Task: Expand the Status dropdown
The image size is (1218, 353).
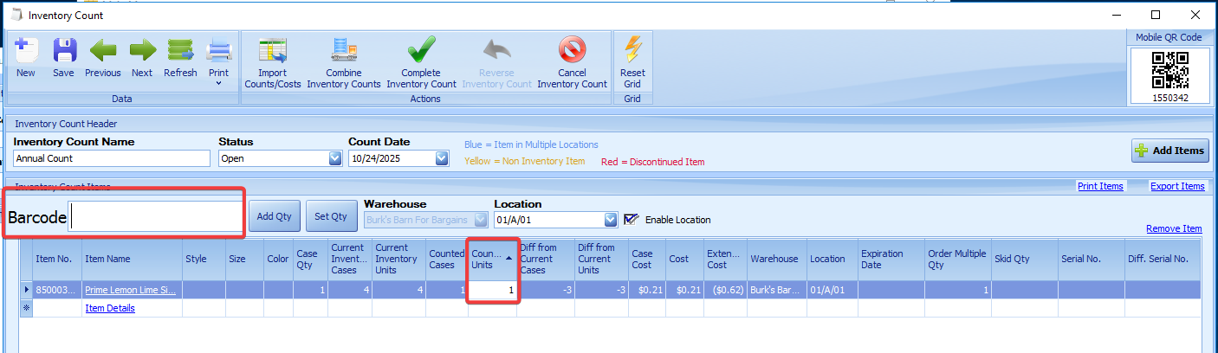Action: pyautogui.click(x=335, y=159)
